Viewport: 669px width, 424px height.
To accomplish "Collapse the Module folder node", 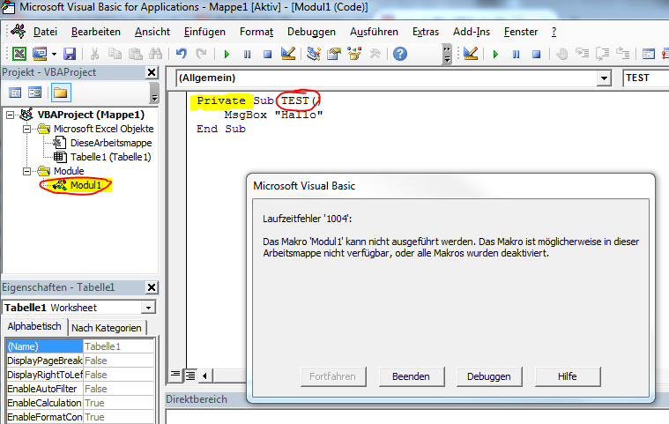I will (x=26, y=171).
